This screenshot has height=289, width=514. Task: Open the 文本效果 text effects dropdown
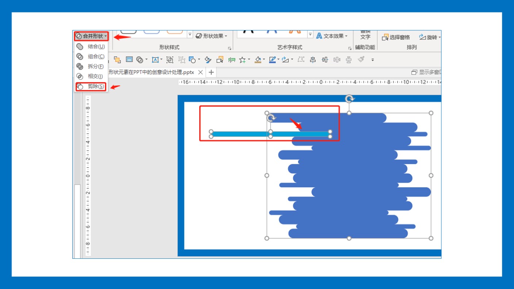[332, 36]
